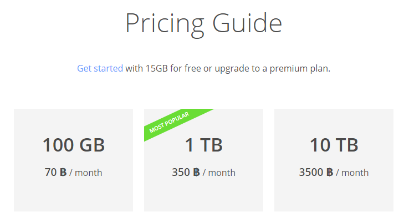Click the baht symbol after 70

[63, 173]
